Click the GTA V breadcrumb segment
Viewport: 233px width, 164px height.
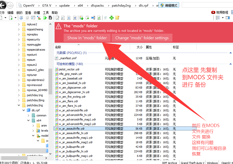click(47, 6)
